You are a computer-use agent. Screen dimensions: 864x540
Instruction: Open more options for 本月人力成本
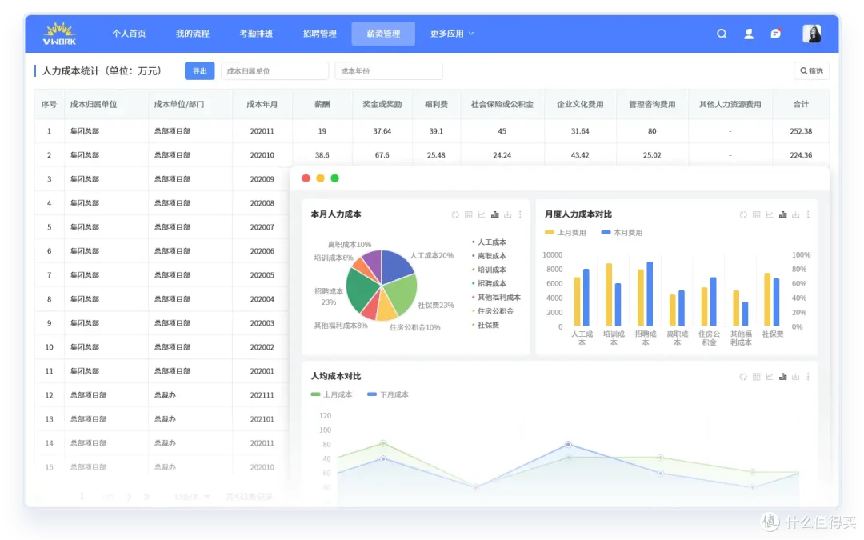[x=520, y=215]
